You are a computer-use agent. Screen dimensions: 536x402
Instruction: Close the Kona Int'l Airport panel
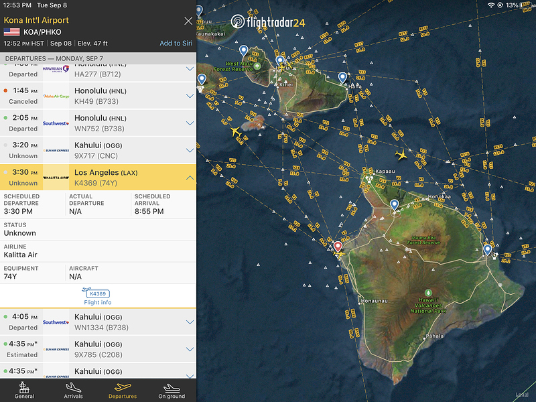tap(188, 21)
